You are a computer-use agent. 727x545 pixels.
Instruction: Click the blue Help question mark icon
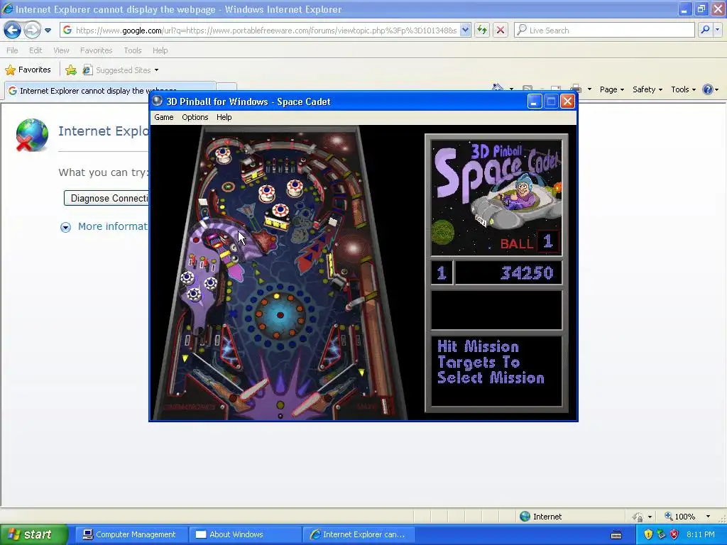(708, 89)
